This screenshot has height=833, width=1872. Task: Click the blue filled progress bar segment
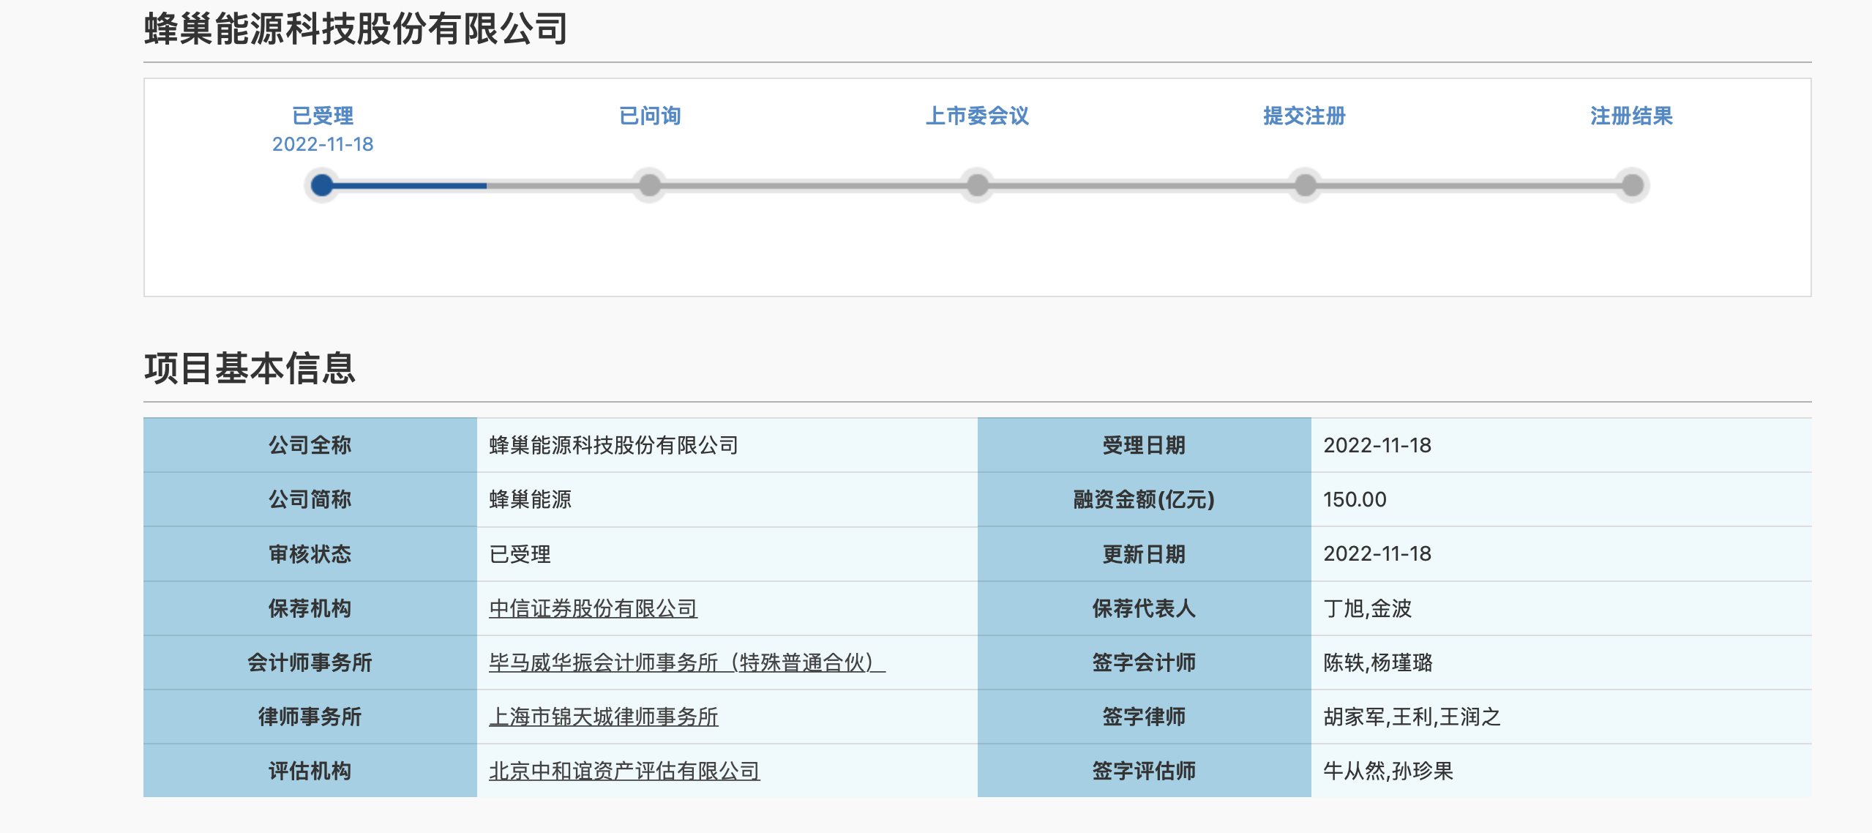click(x=410, y=186)
